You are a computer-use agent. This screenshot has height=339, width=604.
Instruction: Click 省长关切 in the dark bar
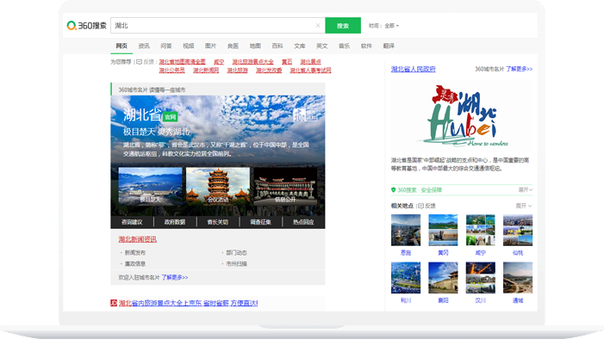(x=218, y=222)
